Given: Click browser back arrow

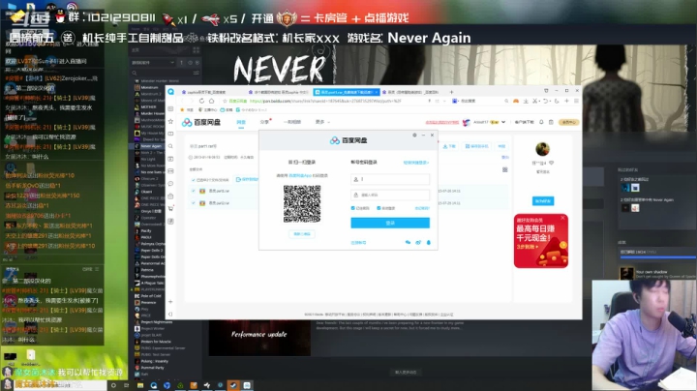Looking at the screenshot, I should pyautogui.click(x=182, y=101).
